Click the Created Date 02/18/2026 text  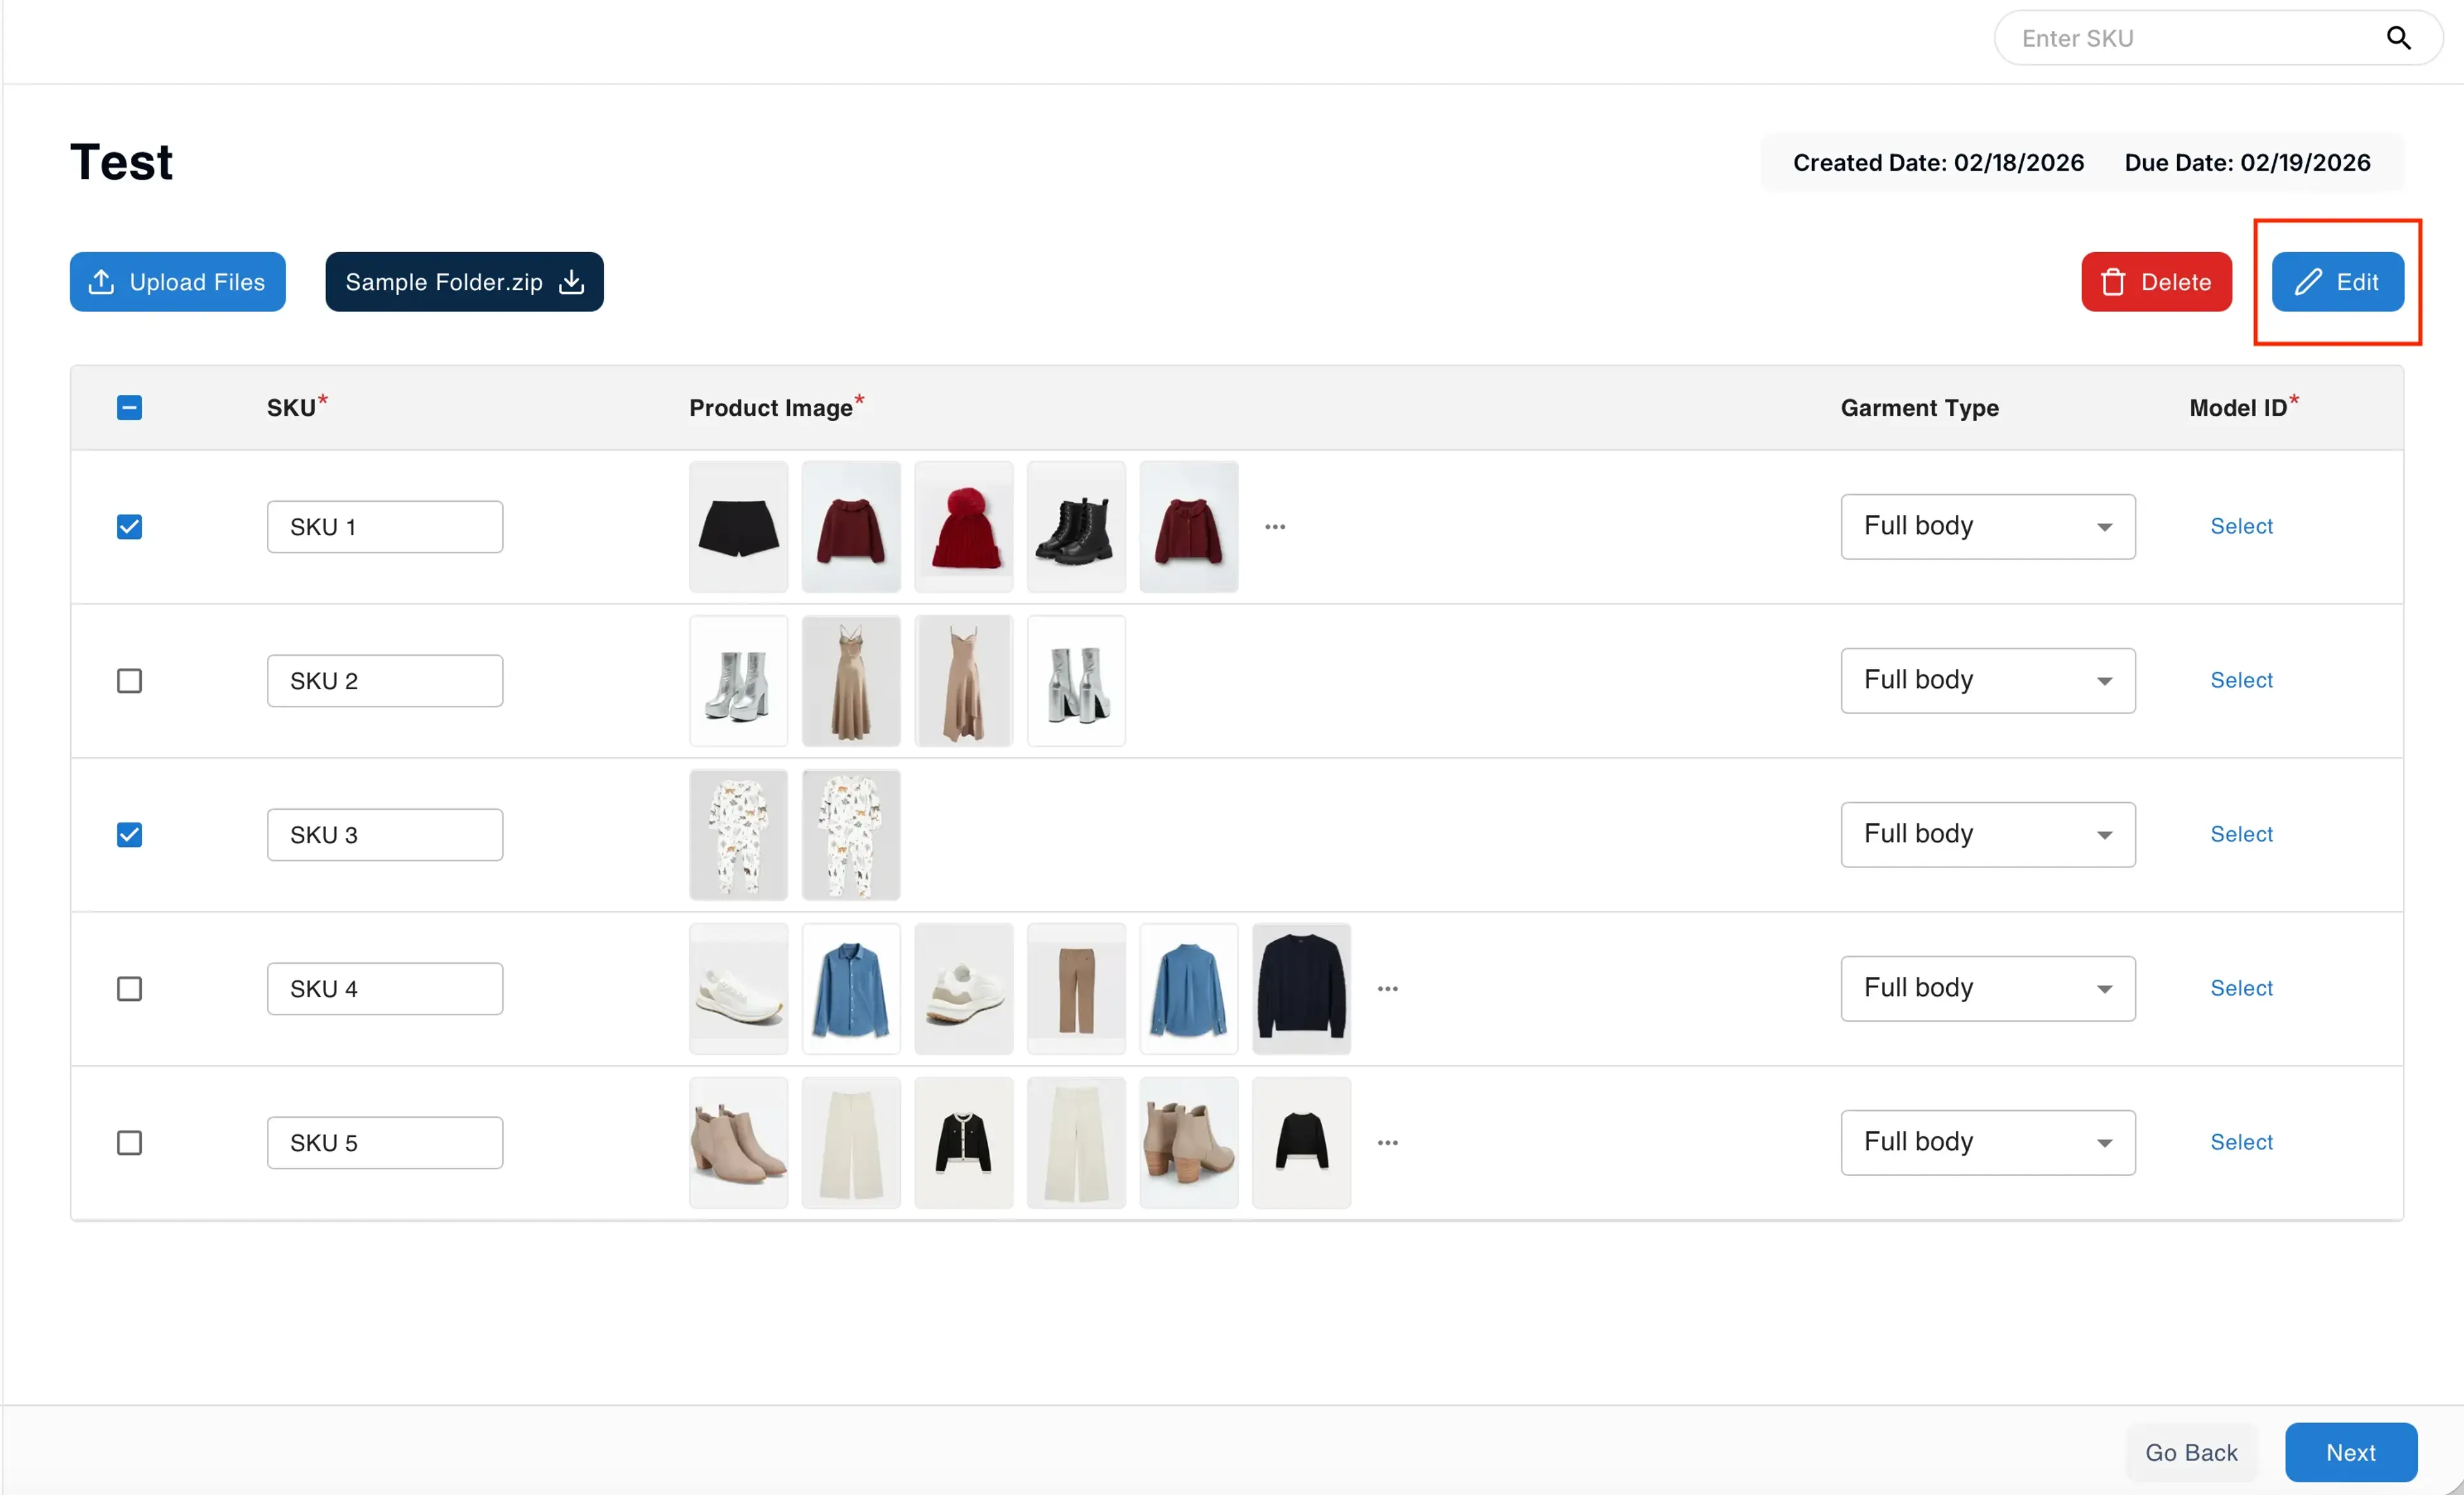[x=1938, y=163]
